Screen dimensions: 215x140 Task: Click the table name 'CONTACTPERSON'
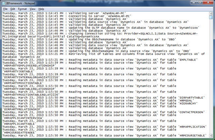tap(191, 112)
